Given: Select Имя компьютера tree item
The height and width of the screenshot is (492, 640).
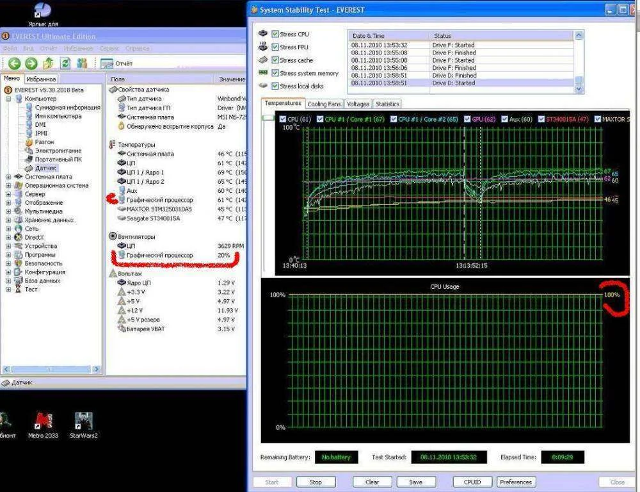Looking at the screenshot, I should coord(58,116).
